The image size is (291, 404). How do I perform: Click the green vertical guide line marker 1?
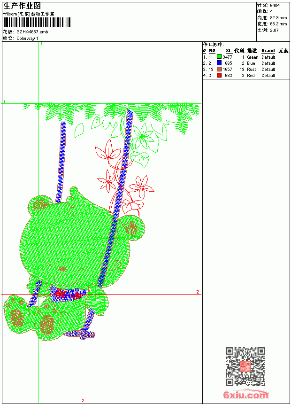coord(41,44)
